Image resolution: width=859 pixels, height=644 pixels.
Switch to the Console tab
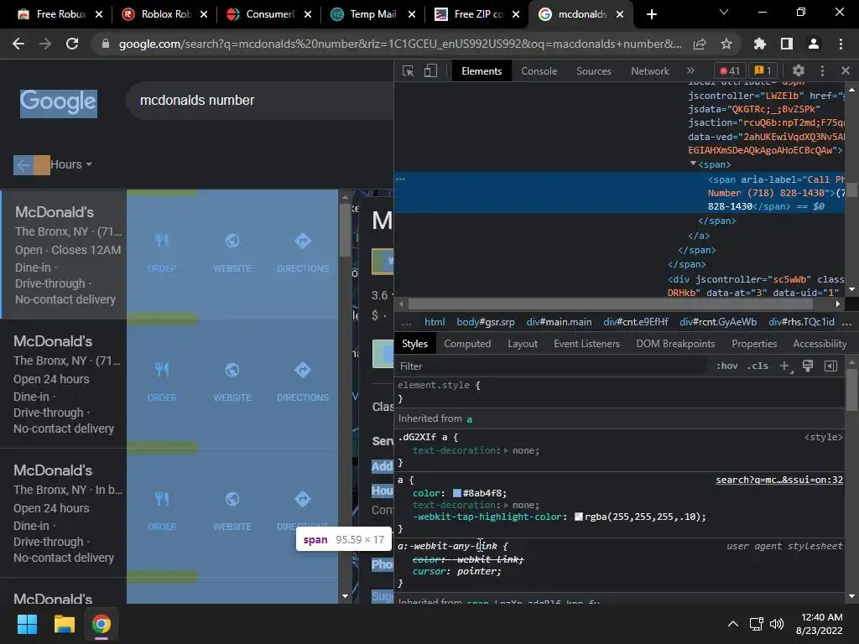539,71
